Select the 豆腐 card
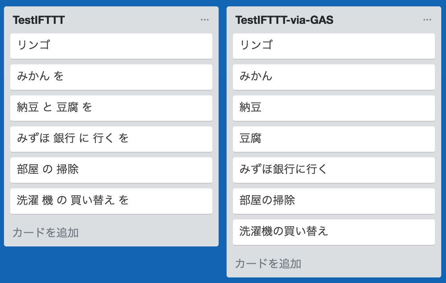 click(x=334, y=139)
